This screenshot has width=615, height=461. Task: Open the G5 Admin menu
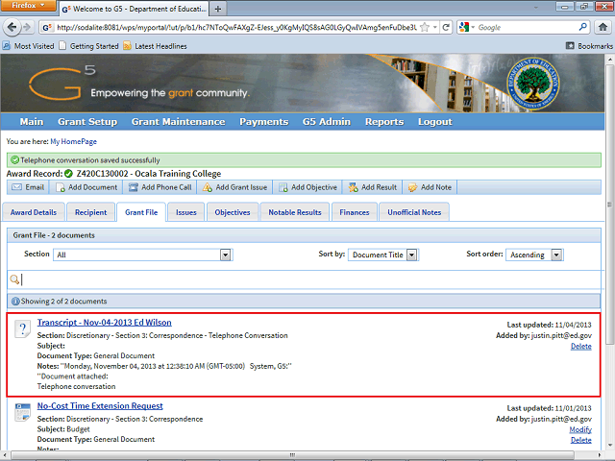(327, 122)
